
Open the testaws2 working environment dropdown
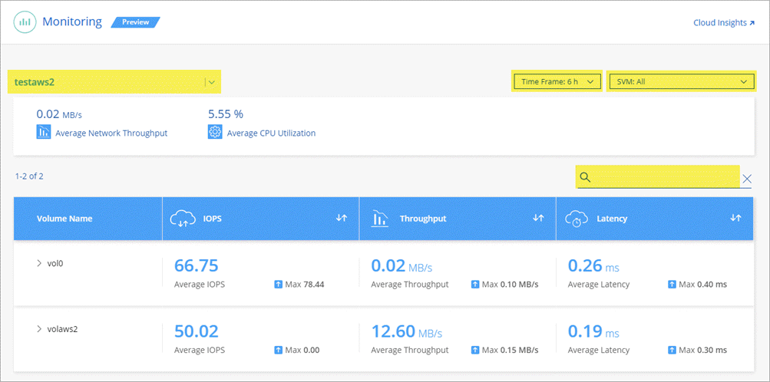click(x=213, y=82)
